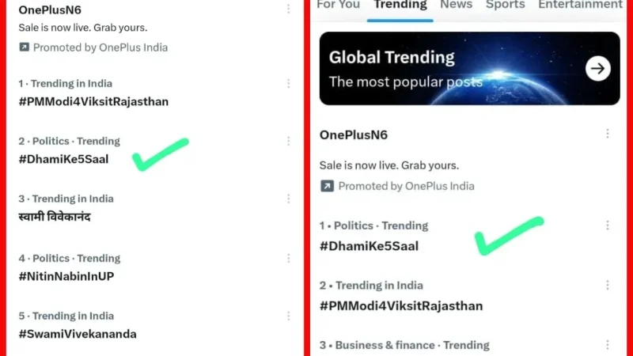Open more options for Business & finance trend
This screenshot has width=633, height=356.
coord(608,345)
